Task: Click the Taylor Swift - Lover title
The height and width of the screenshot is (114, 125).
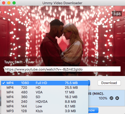Action: pos(19,62)
